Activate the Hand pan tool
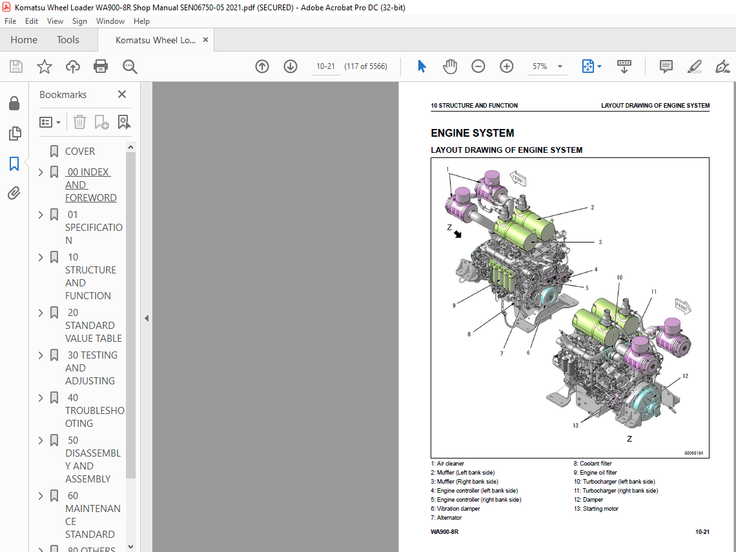Viewport: 736px width, 552px height. (450, 66)
